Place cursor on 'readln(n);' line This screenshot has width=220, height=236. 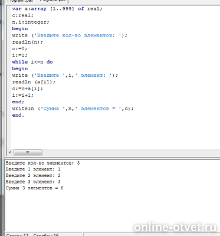click(27, 42)
